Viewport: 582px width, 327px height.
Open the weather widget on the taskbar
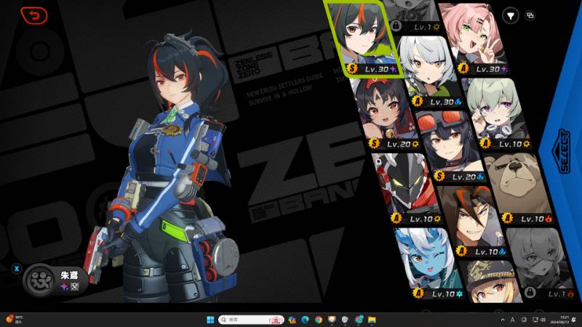click(x=14, y=319)
